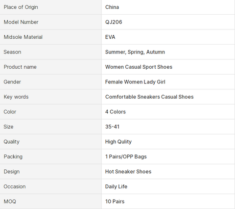Click the Model Number label

click(x=21, y=22)
